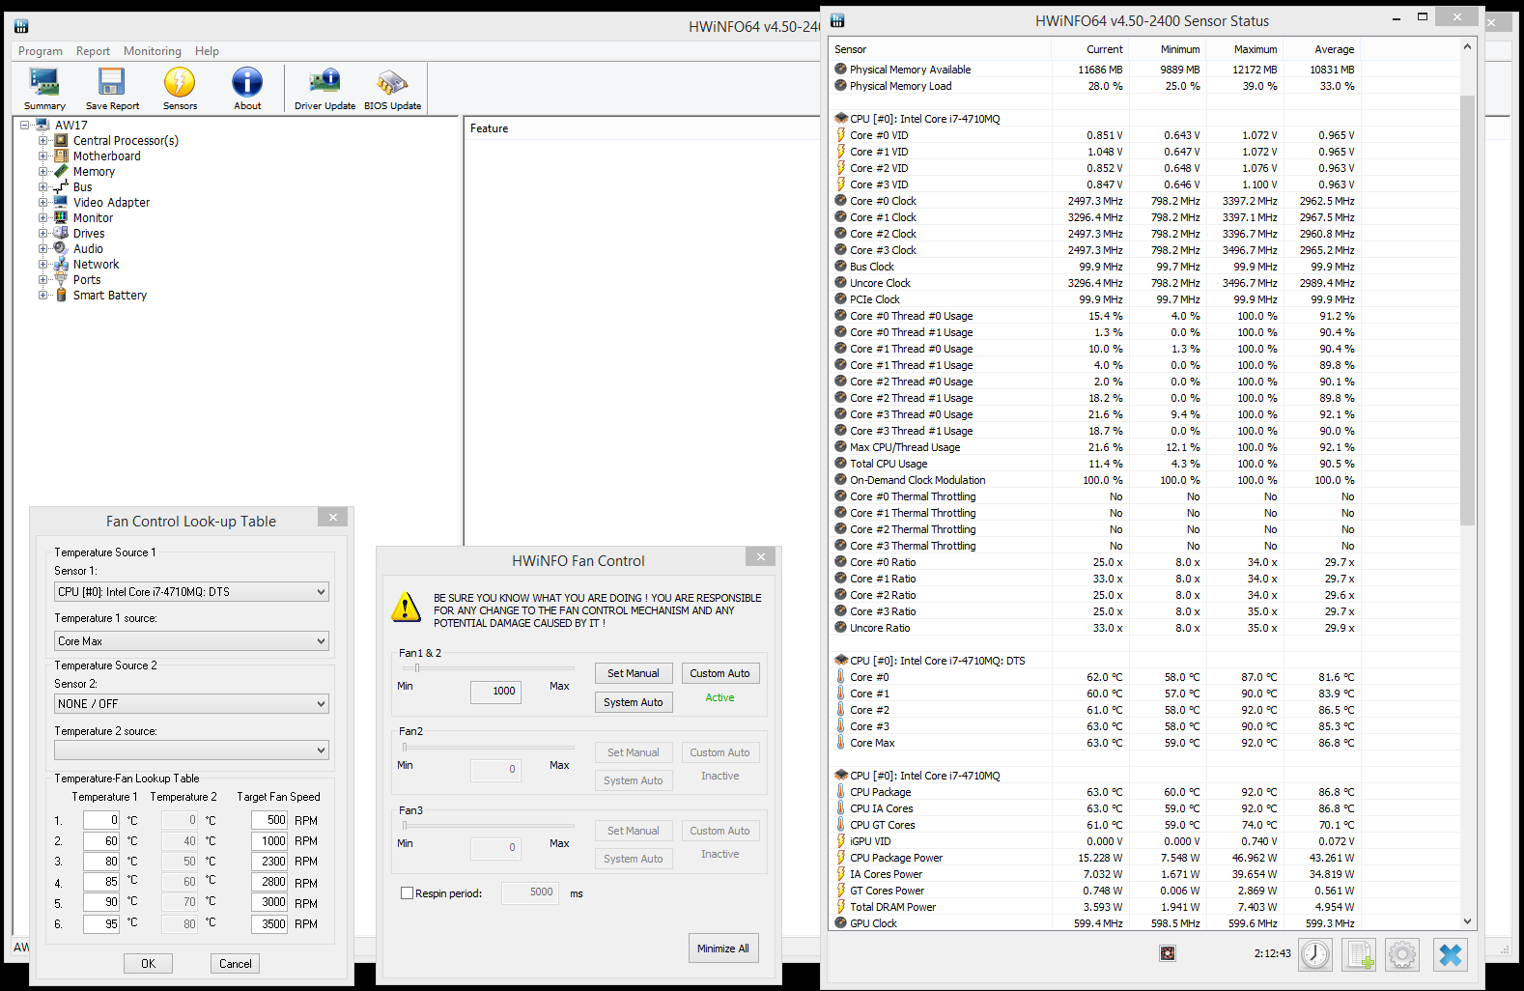Click the sensor icon beside Physical Memory Available

[x=840, y=69]
